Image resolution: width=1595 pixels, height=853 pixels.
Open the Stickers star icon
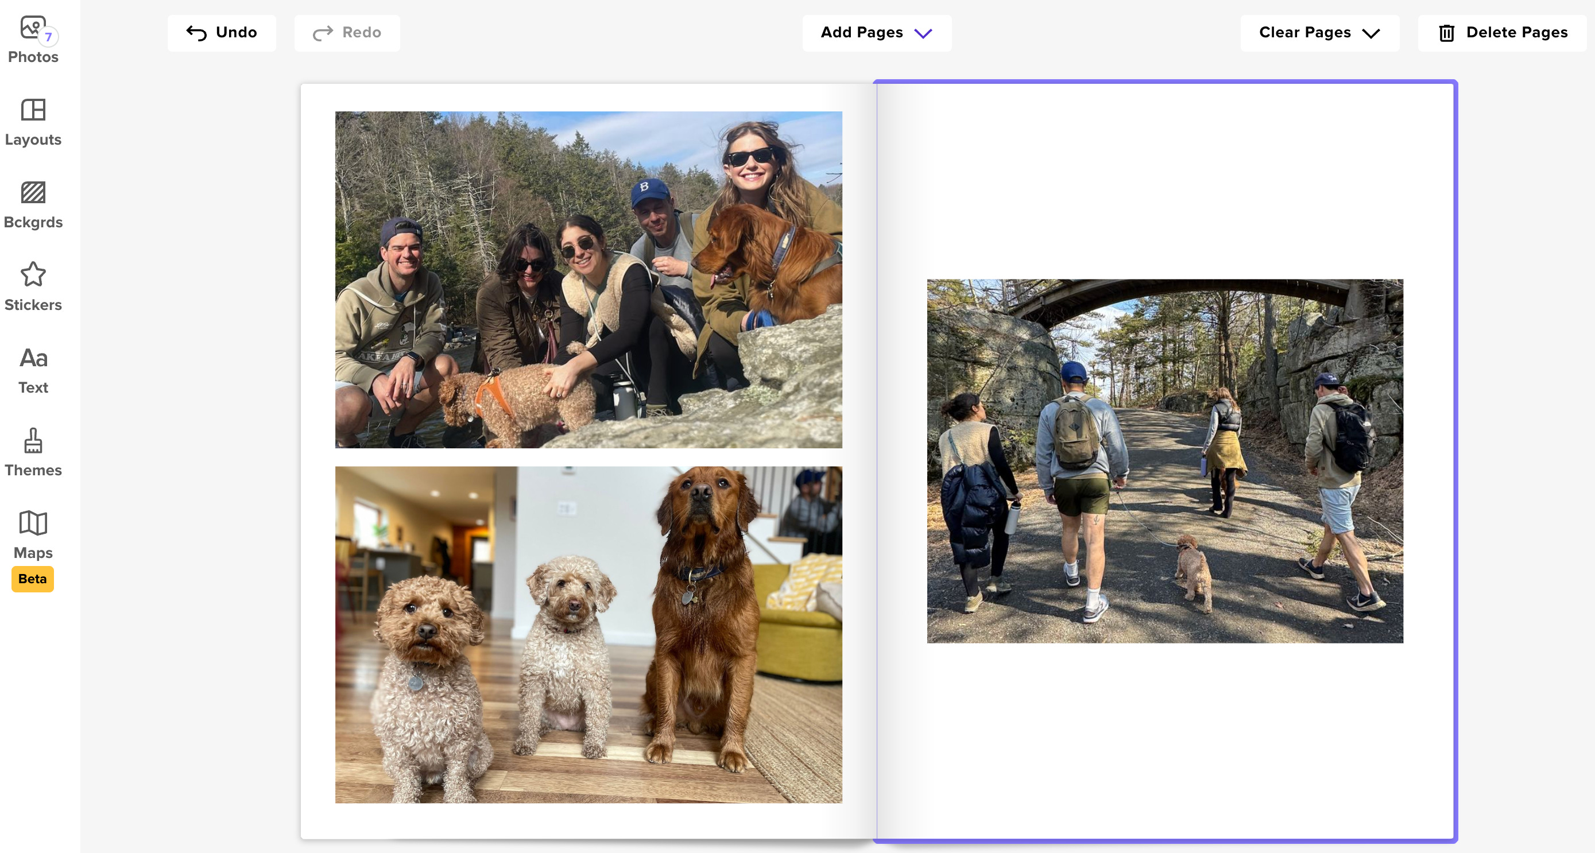[x=33, y=275]
